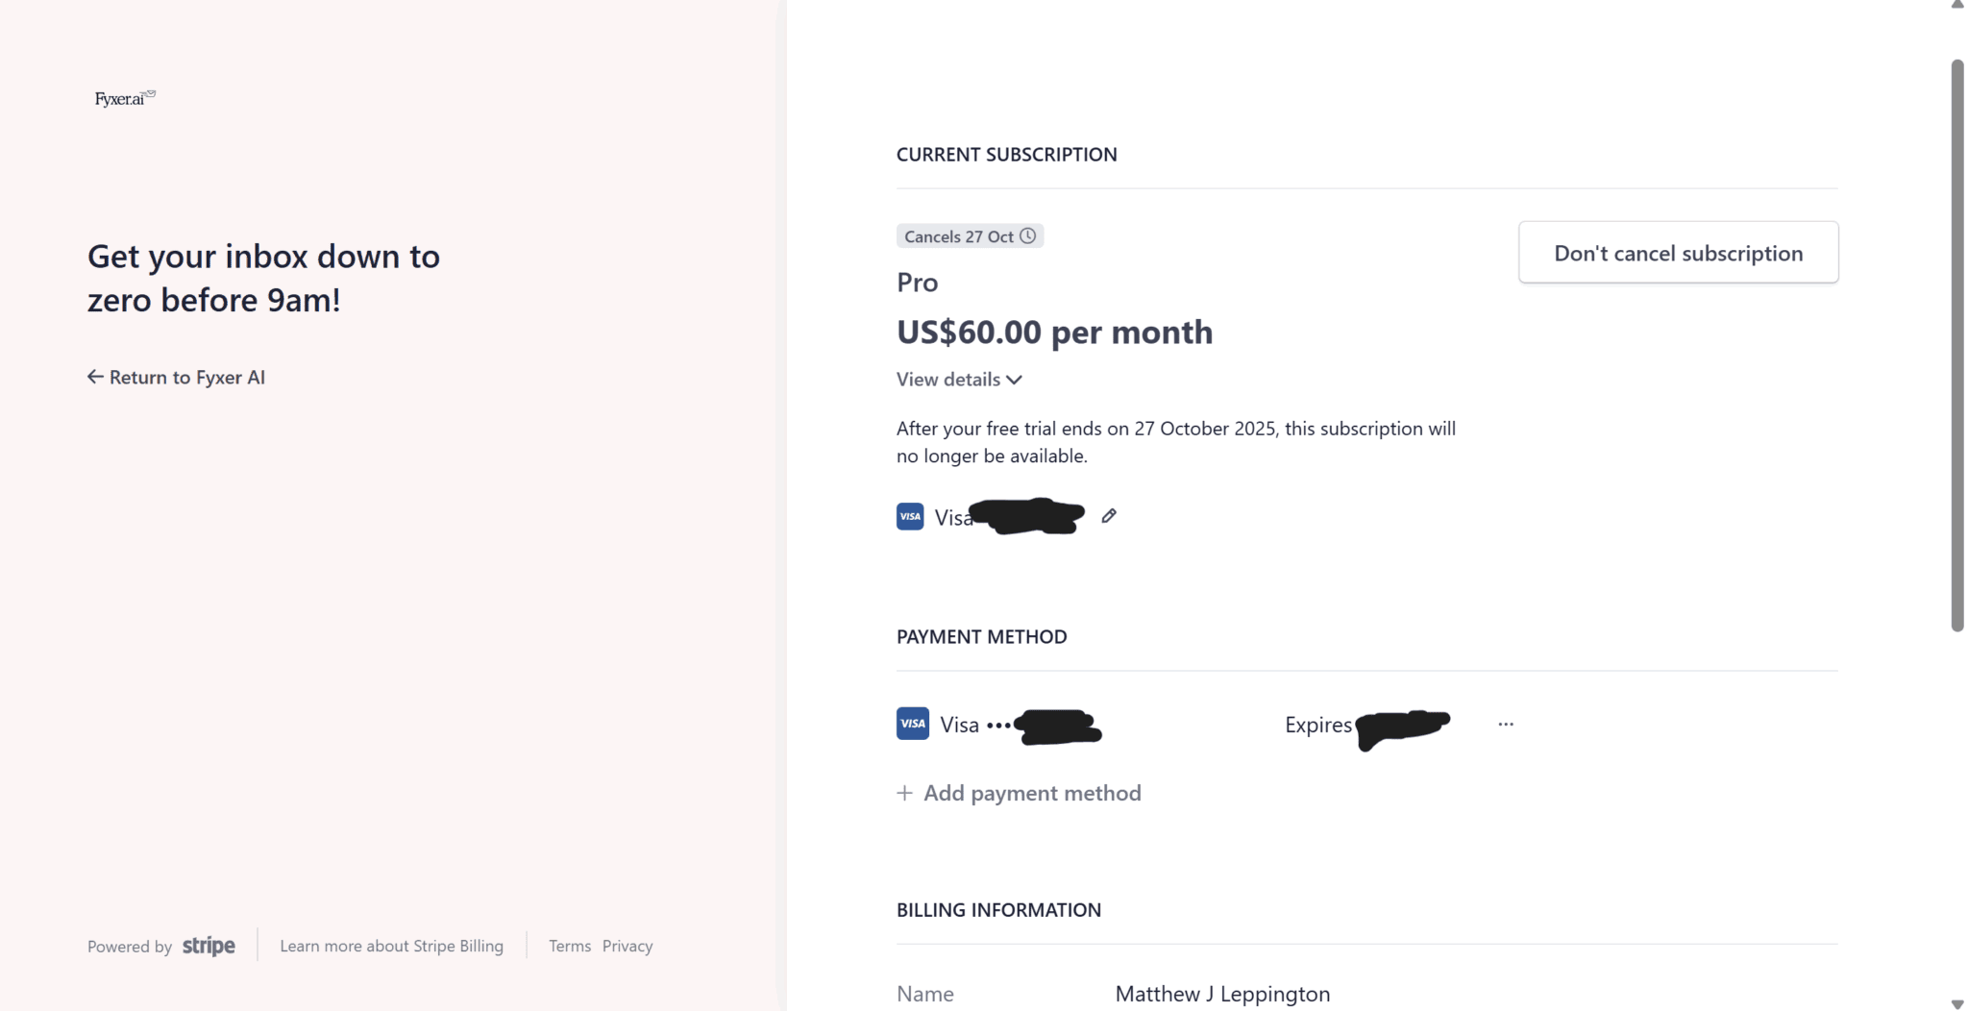Click the Visa logo in the current subscription section
The height and width of the screenshot is (1011, 1968).
[x=910, y=517]
